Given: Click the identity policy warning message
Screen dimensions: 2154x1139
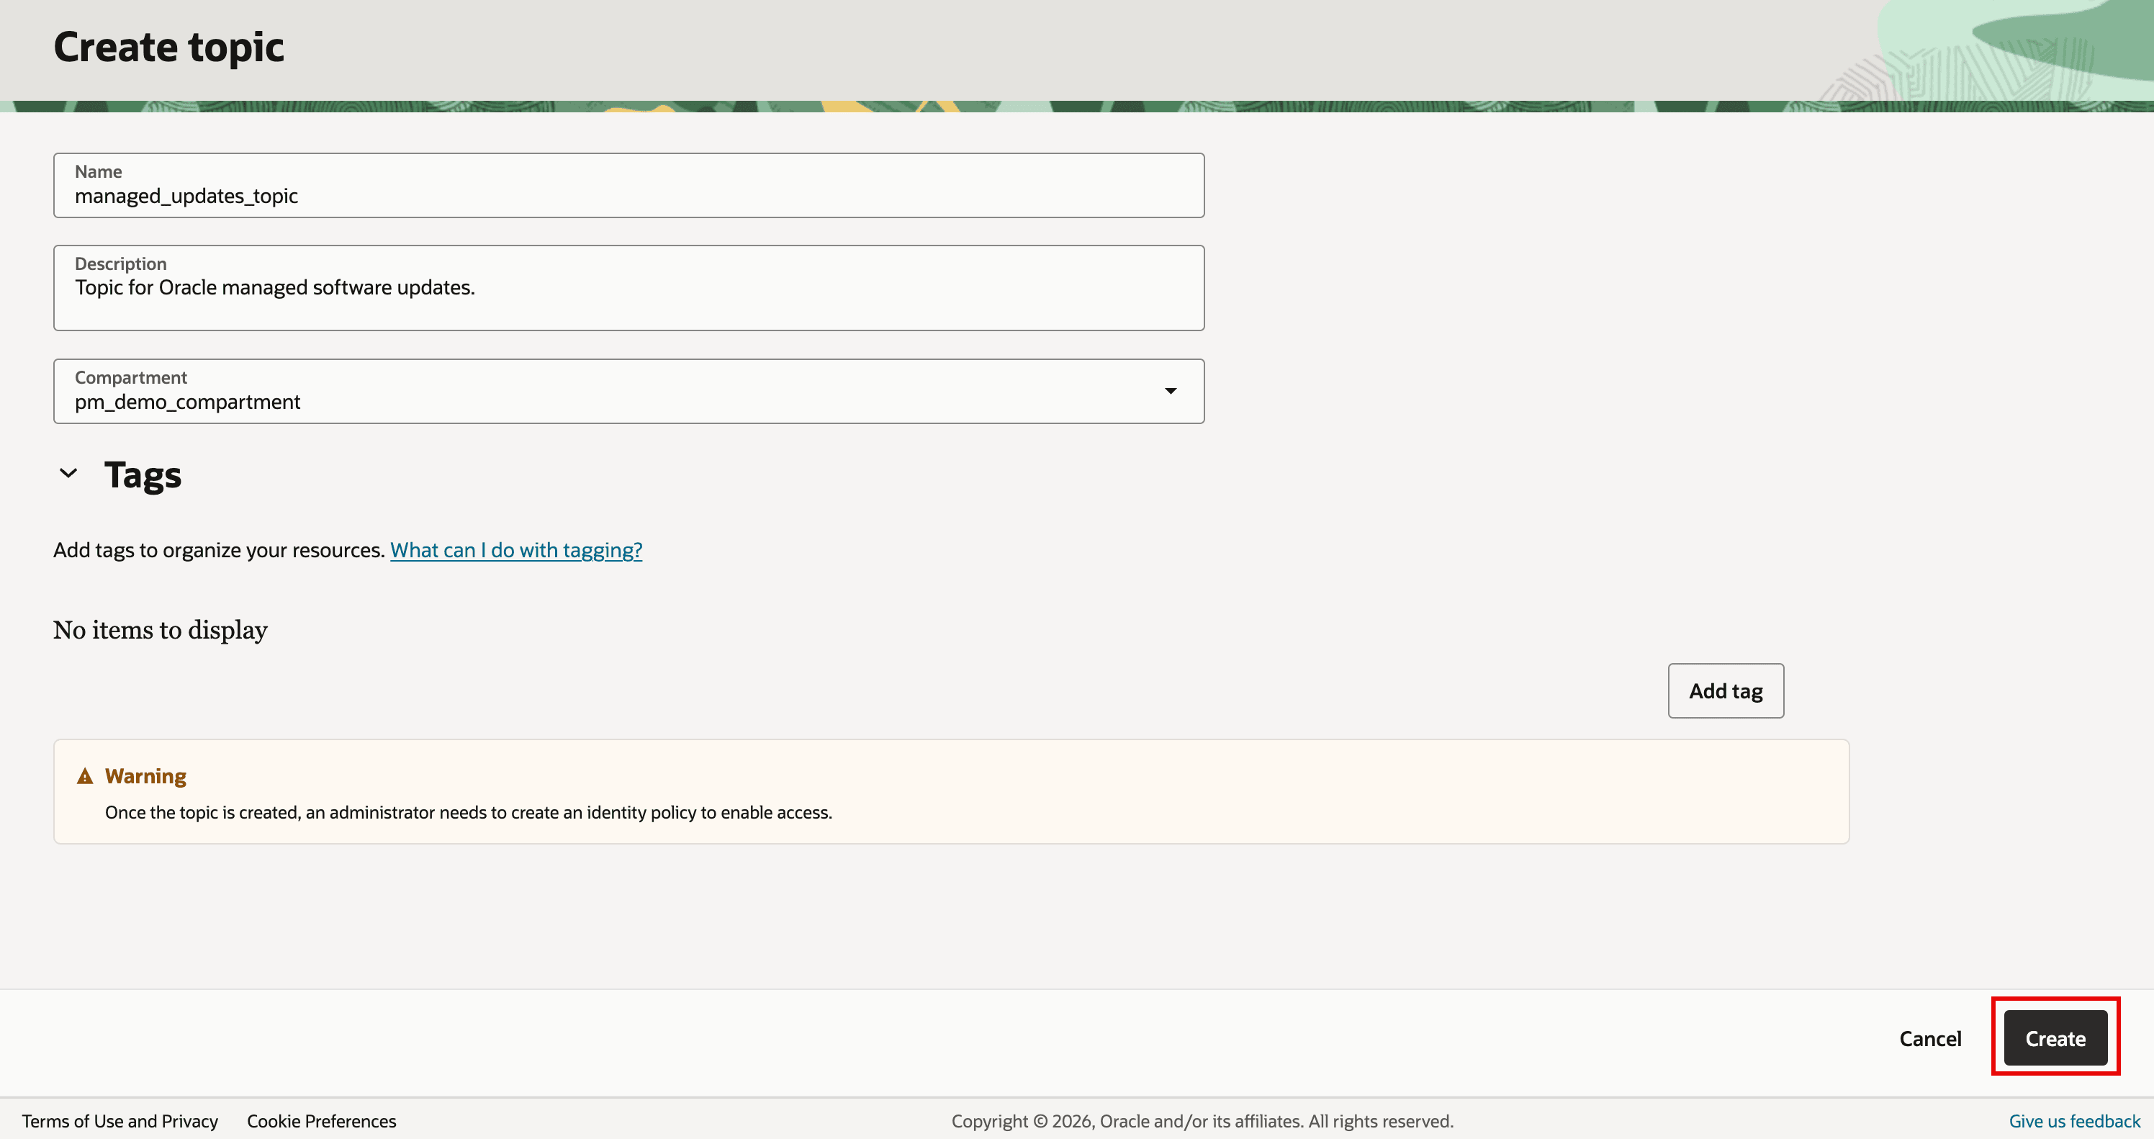Looking at the screenshot, I should (x=468, y=813).
